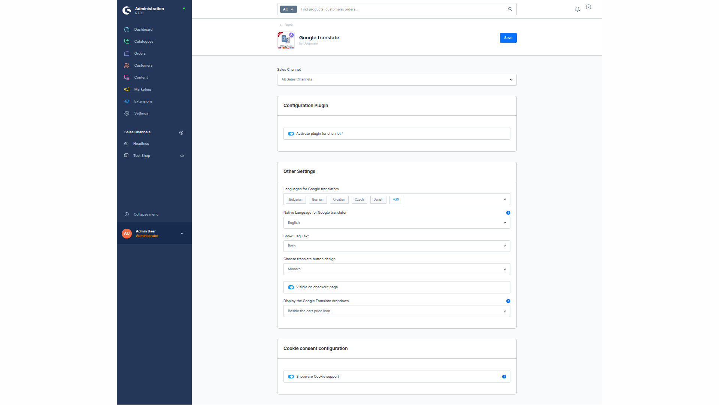Click the Collapse menu arrow icon
Screen dimensions: 719x405
[x=127, y=214]
